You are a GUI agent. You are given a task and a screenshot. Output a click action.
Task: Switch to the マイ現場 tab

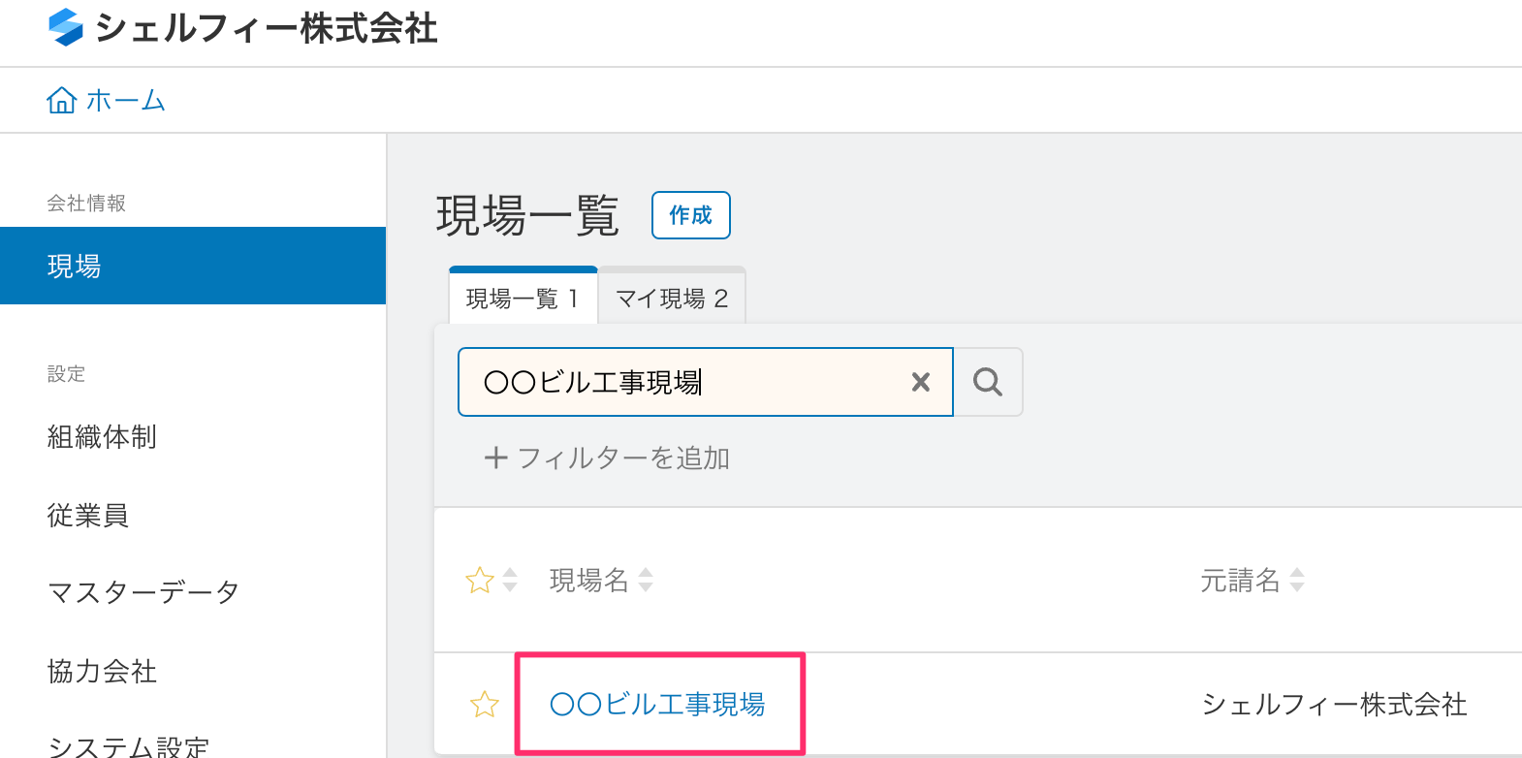click(x=672, y=299)
